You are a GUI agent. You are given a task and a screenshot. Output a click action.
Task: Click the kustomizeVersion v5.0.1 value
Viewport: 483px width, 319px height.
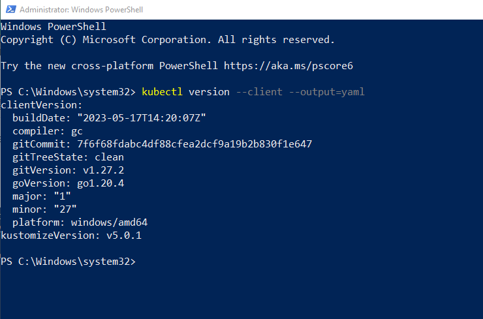[x=124, y=235]
